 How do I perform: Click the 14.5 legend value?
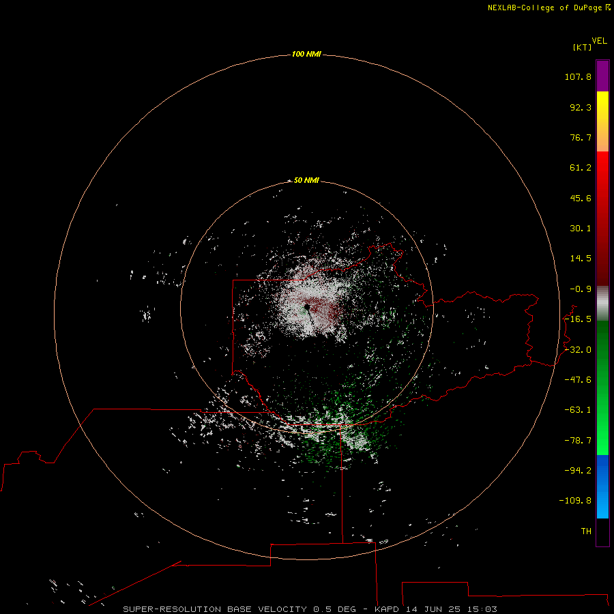tap(581, 259)
